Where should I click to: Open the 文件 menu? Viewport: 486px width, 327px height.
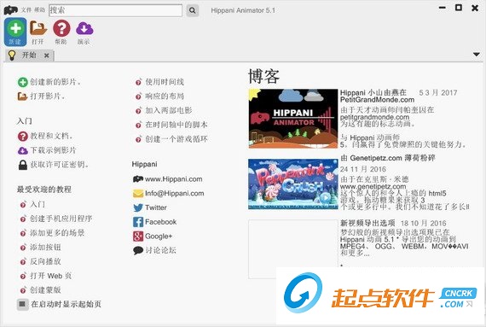26,10
